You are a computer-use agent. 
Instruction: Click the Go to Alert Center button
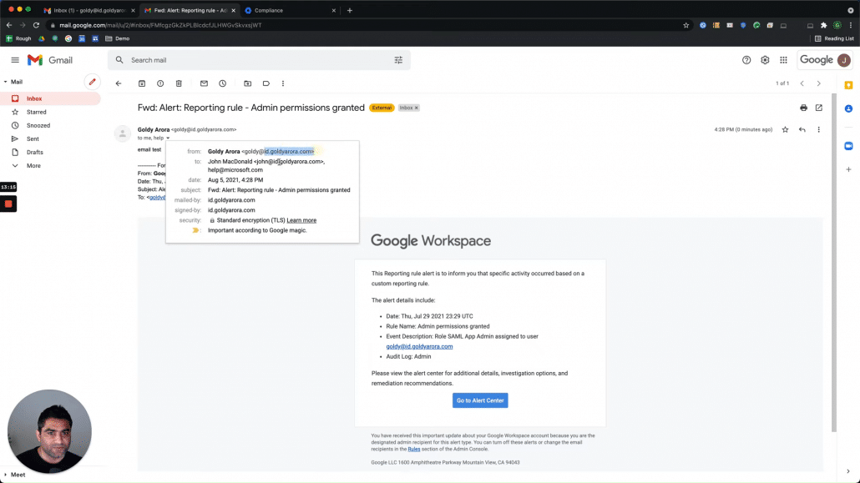[x=480, y=400]
